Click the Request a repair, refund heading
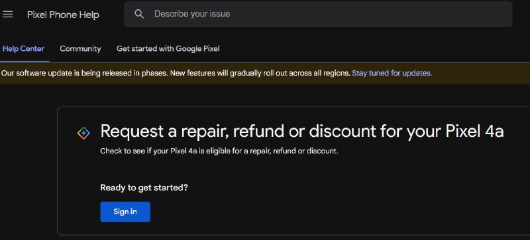Screen dimensions: 530x240 pyautogui.click(x=302, y=132)
